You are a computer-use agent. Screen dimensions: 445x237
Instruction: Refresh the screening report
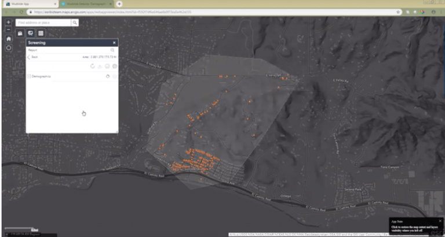click(93, 66)
